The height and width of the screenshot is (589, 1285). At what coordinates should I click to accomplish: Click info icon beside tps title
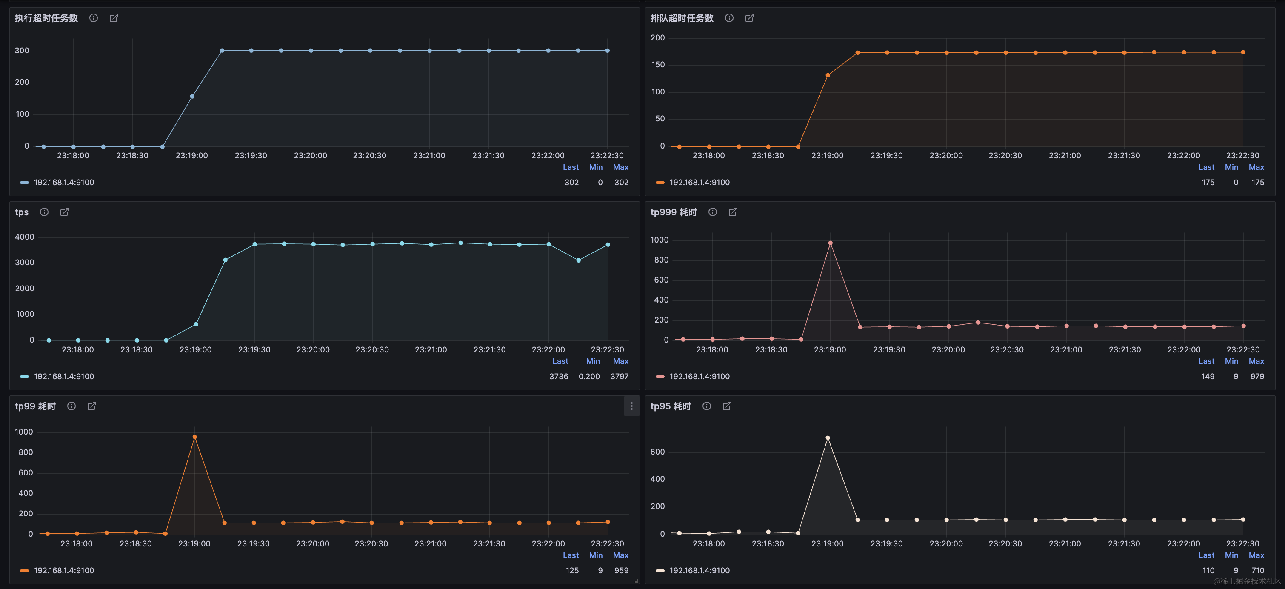(x=44, y=212)
